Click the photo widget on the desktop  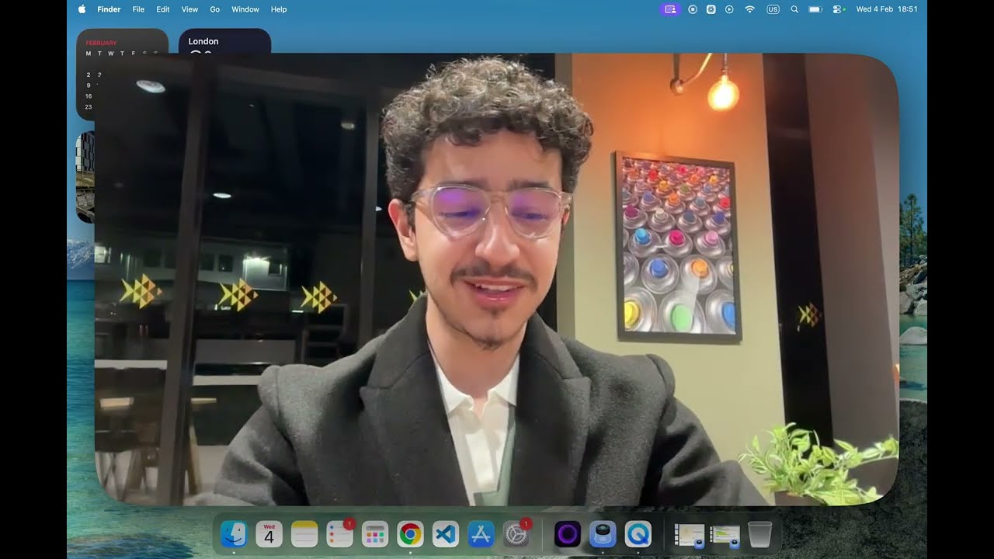tap(85, 177)
